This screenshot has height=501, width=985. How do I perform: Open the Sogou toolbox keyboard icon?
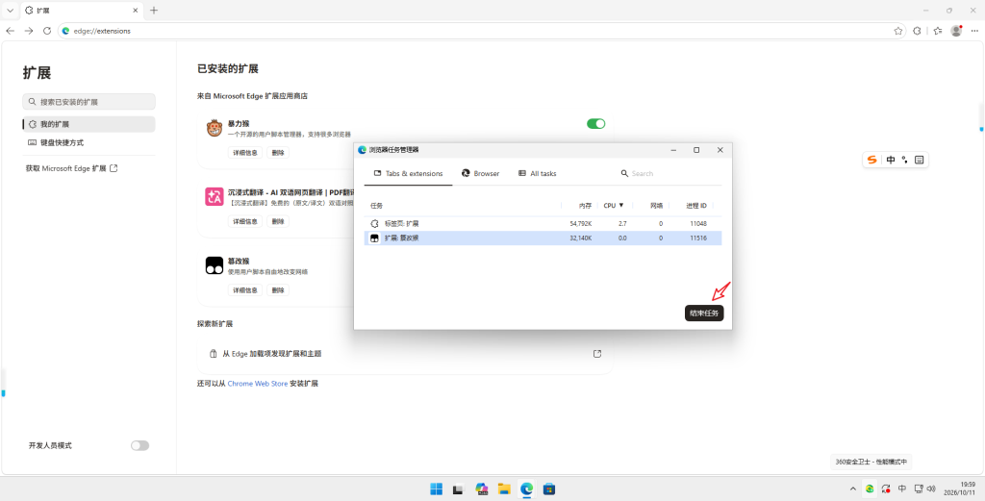pos(919,160)
